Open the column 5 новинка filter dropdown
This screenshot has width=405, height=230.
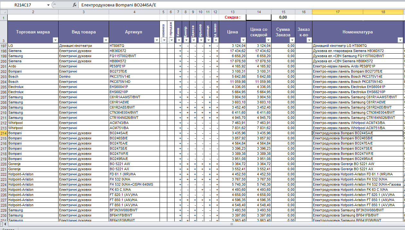(164, 40)
